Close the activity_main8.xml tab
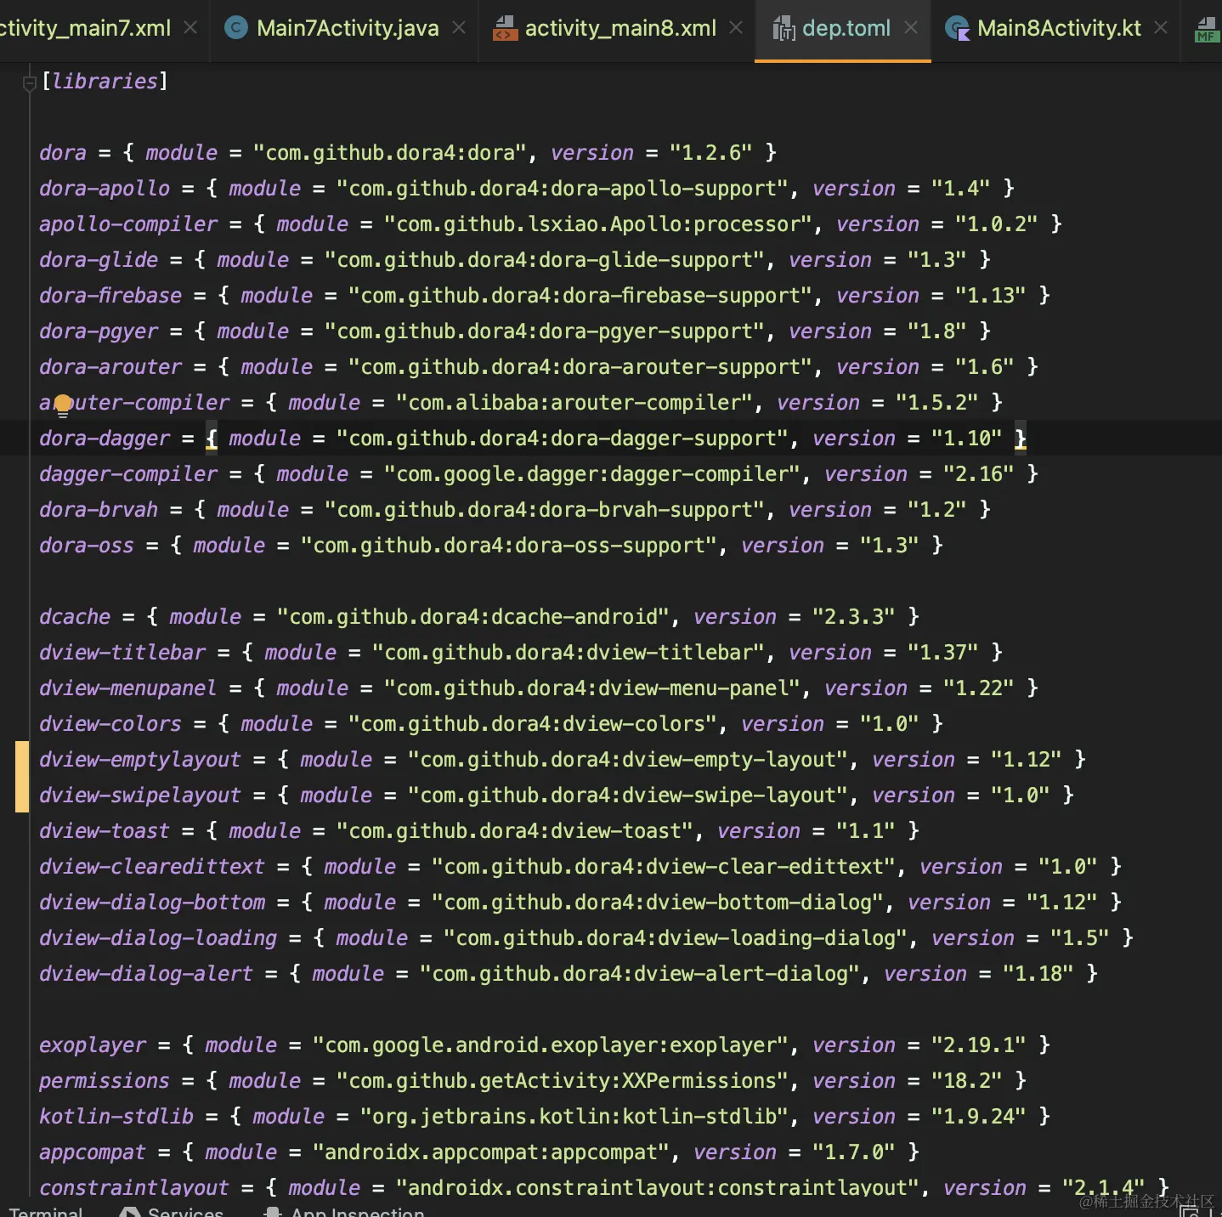 [736, 28]
